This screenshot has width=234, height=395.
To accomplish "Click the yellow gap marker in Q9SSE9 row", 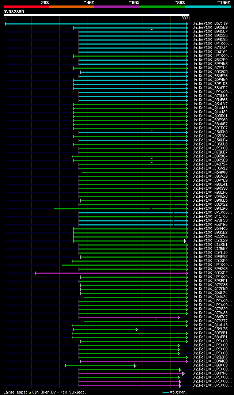I will pos(152,29).
